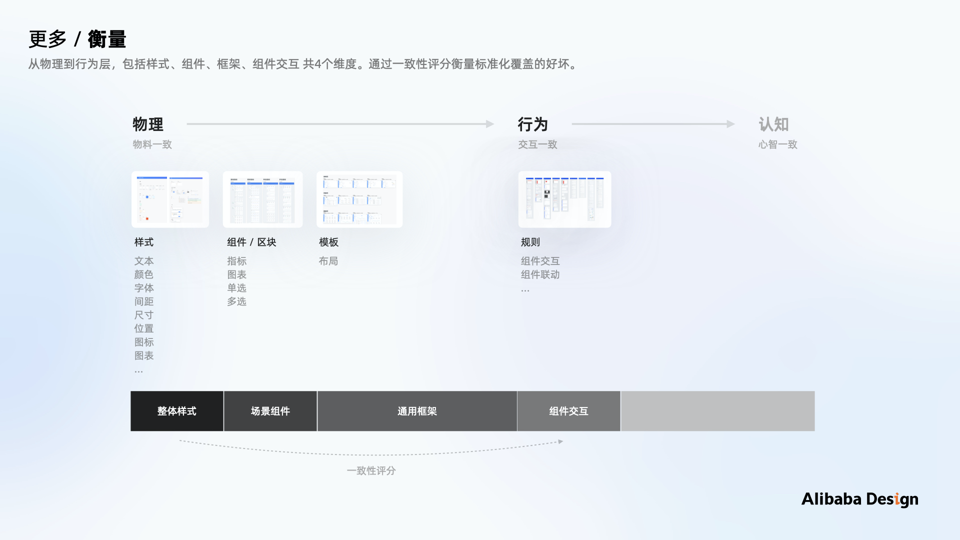The height and width of the screenshot is (540, 960).
Task: Click the 图标 list item
Action: (144, 342)
